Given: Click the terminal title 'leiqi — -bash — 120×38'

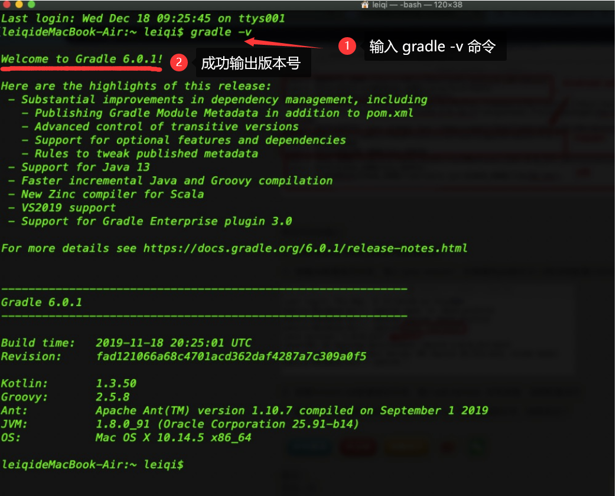Looking at the screenshot, I should point(417,5).
